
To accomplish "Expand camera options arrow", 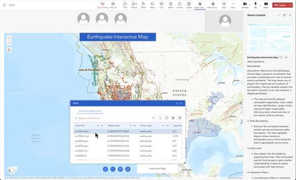I will tap(250, 5).
